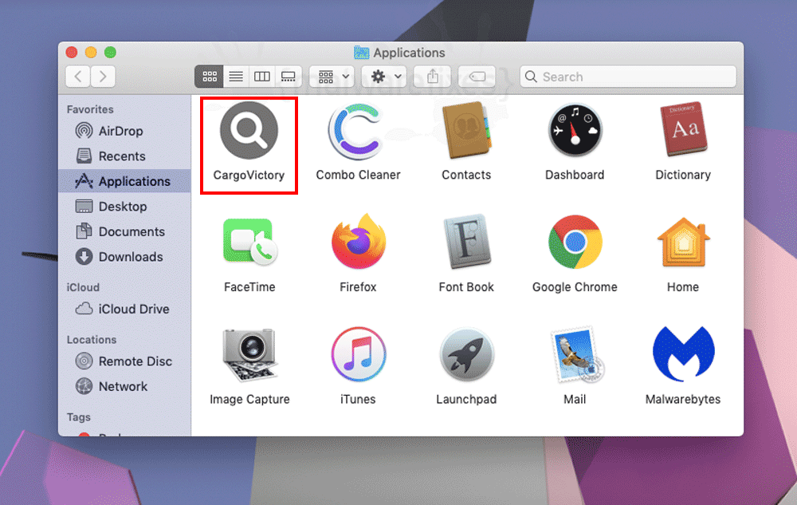Select the iTunes app icon
The height and width of the screenshot is (505, 797).
tap(359, 354)
